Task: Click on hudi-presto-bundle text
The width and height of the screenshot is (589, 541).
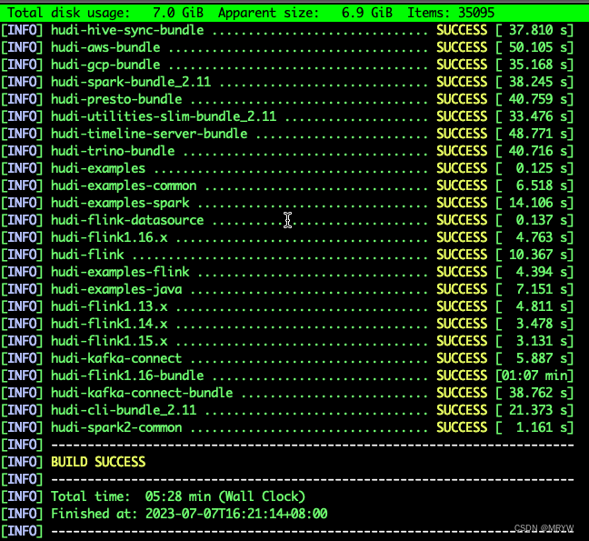Action: point(116,99)
